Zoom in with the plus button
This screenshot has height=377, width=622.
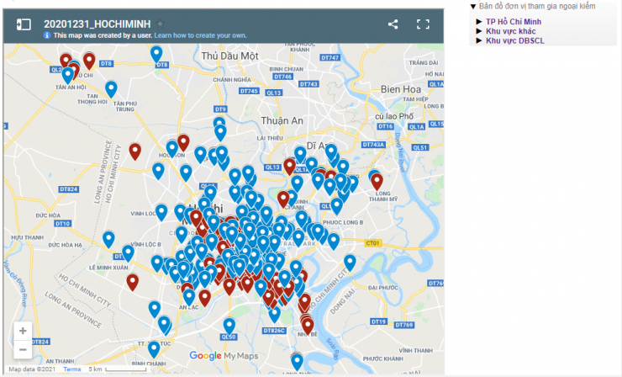click(x=23, y=331)
